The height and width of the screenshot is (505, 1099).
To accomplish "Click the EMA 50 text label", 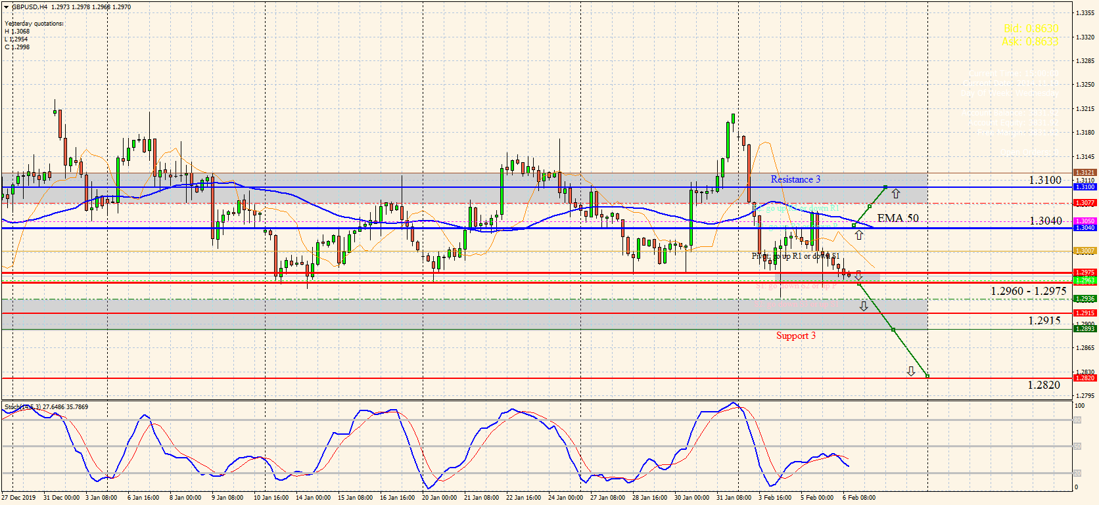I will (x=898, y=218).
